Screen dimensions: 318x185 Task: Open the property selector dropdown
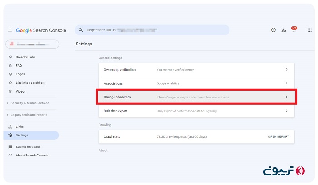coord(32,44)
